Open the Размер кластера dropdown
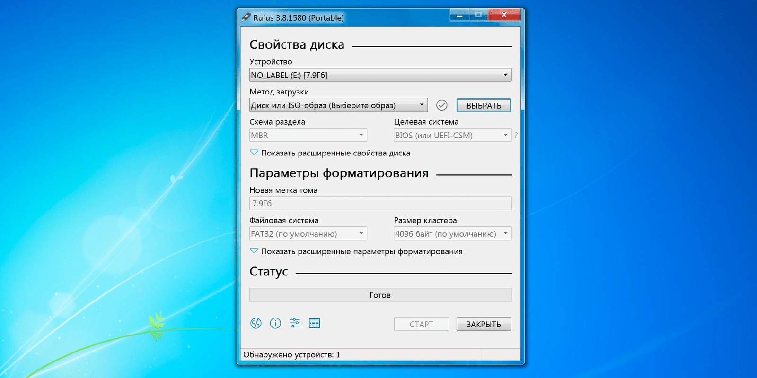 (452, 233)
